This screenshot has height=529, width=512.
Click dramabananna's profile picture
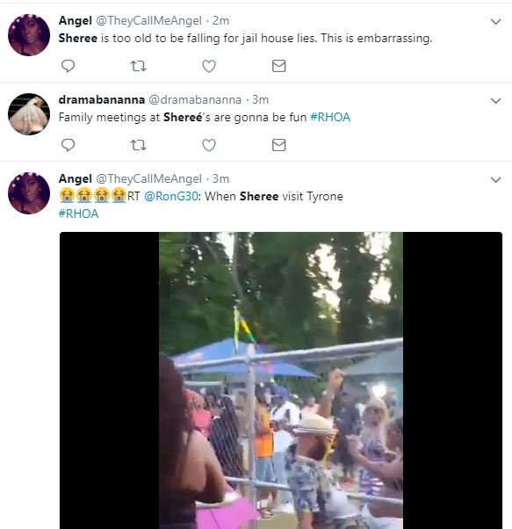tap(29, 114)
